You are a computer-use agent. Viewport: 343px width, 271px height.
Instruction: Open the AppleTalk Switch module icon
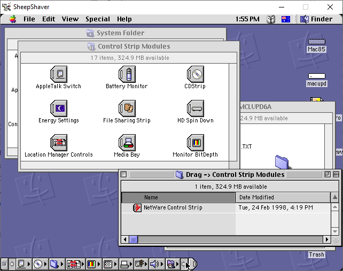(58, 74)
